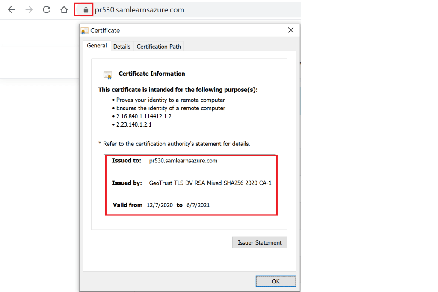
Task: Click the Issued to domain name
Action: [x=183, y=161]
